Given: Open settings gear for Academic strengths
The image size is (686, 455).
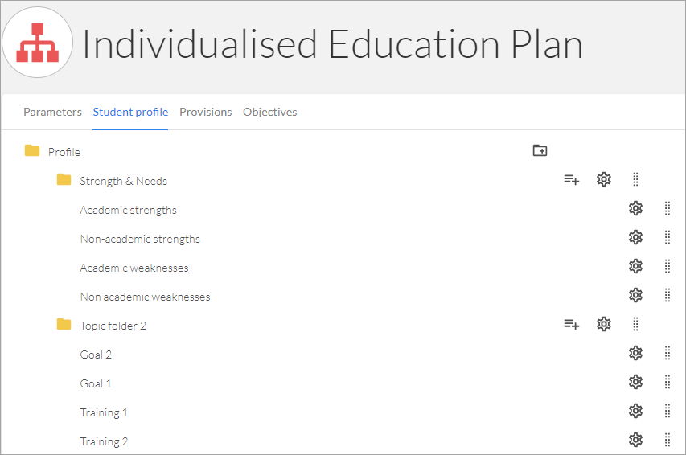Looking at the screenshot, I should pos(635,208).
